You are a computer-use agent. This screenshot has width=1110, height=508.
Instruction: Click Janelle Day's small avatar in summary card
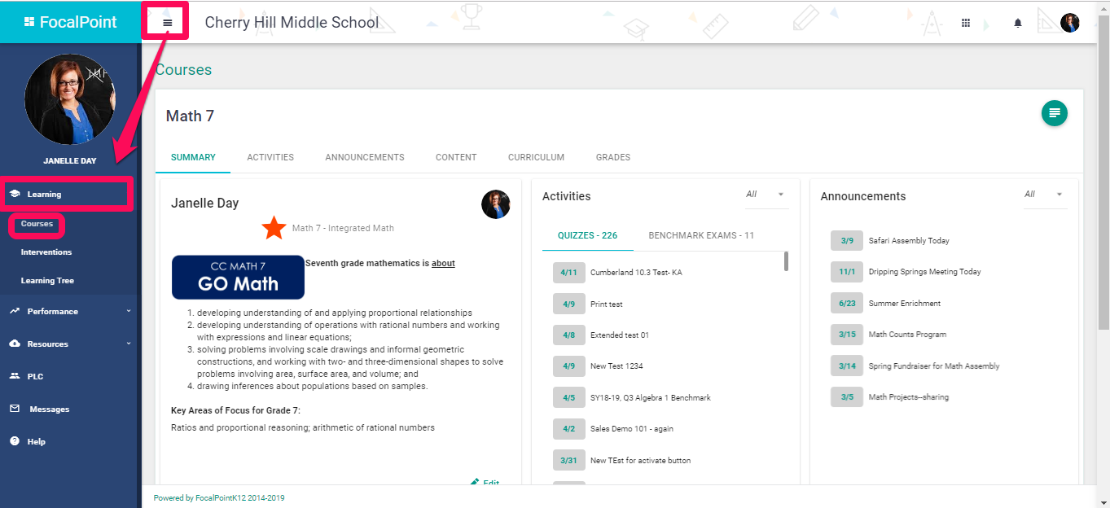pyautogui.click(x=496, y=204)
